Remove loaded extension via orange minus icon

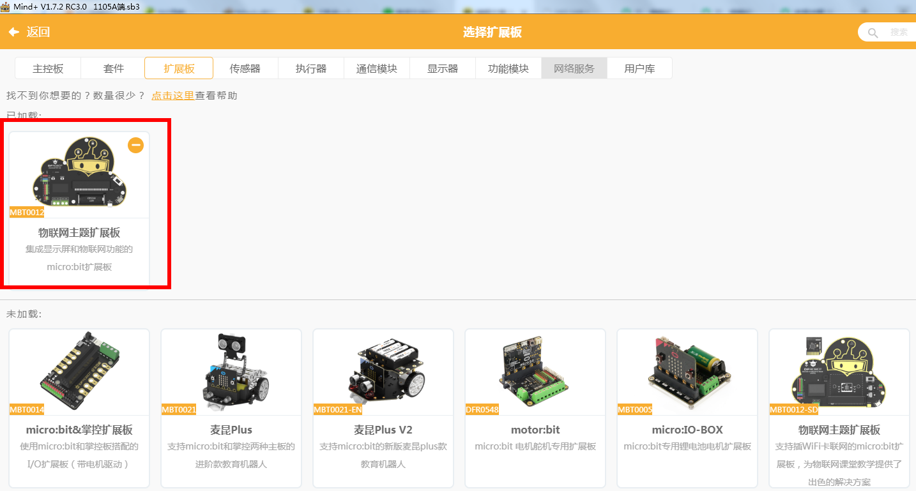click(135, 145)
